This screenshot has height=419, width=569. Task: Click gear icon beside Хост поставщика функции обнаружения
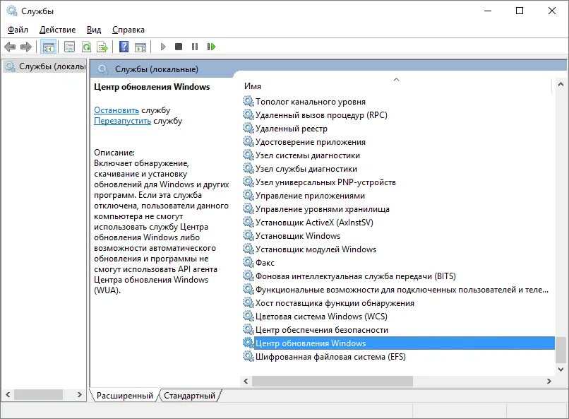(248, 302)
